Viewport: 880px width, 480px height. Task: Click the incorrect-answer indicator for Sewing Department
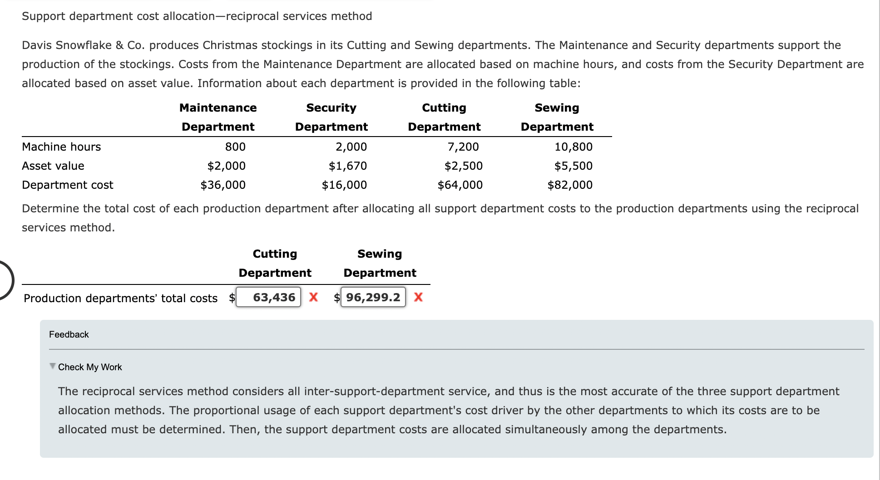(x=417, y=298)
